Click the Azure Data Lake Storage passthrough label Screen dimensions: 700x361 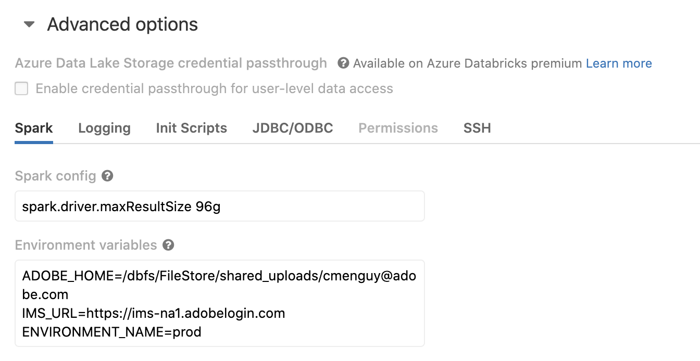tap(171, 63)
